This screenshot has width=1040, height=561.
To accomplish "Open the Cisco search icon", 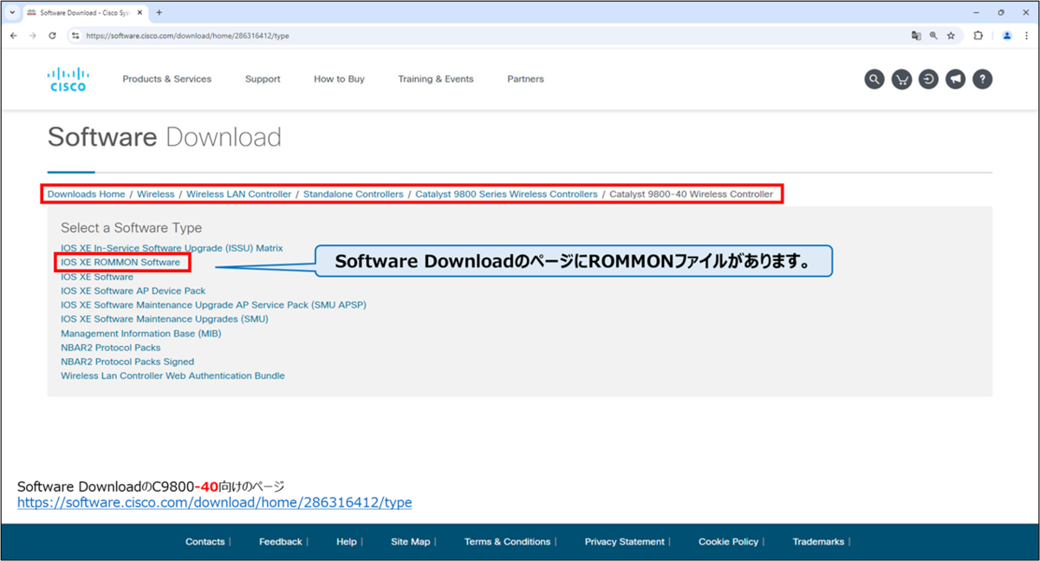I will point(874,80).
